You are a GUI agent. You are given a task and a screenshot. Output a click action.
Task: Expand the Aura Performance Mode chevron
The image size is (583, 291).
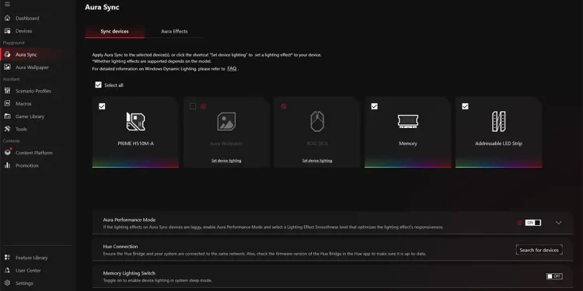pyautogui.click(x=558, y=223)
